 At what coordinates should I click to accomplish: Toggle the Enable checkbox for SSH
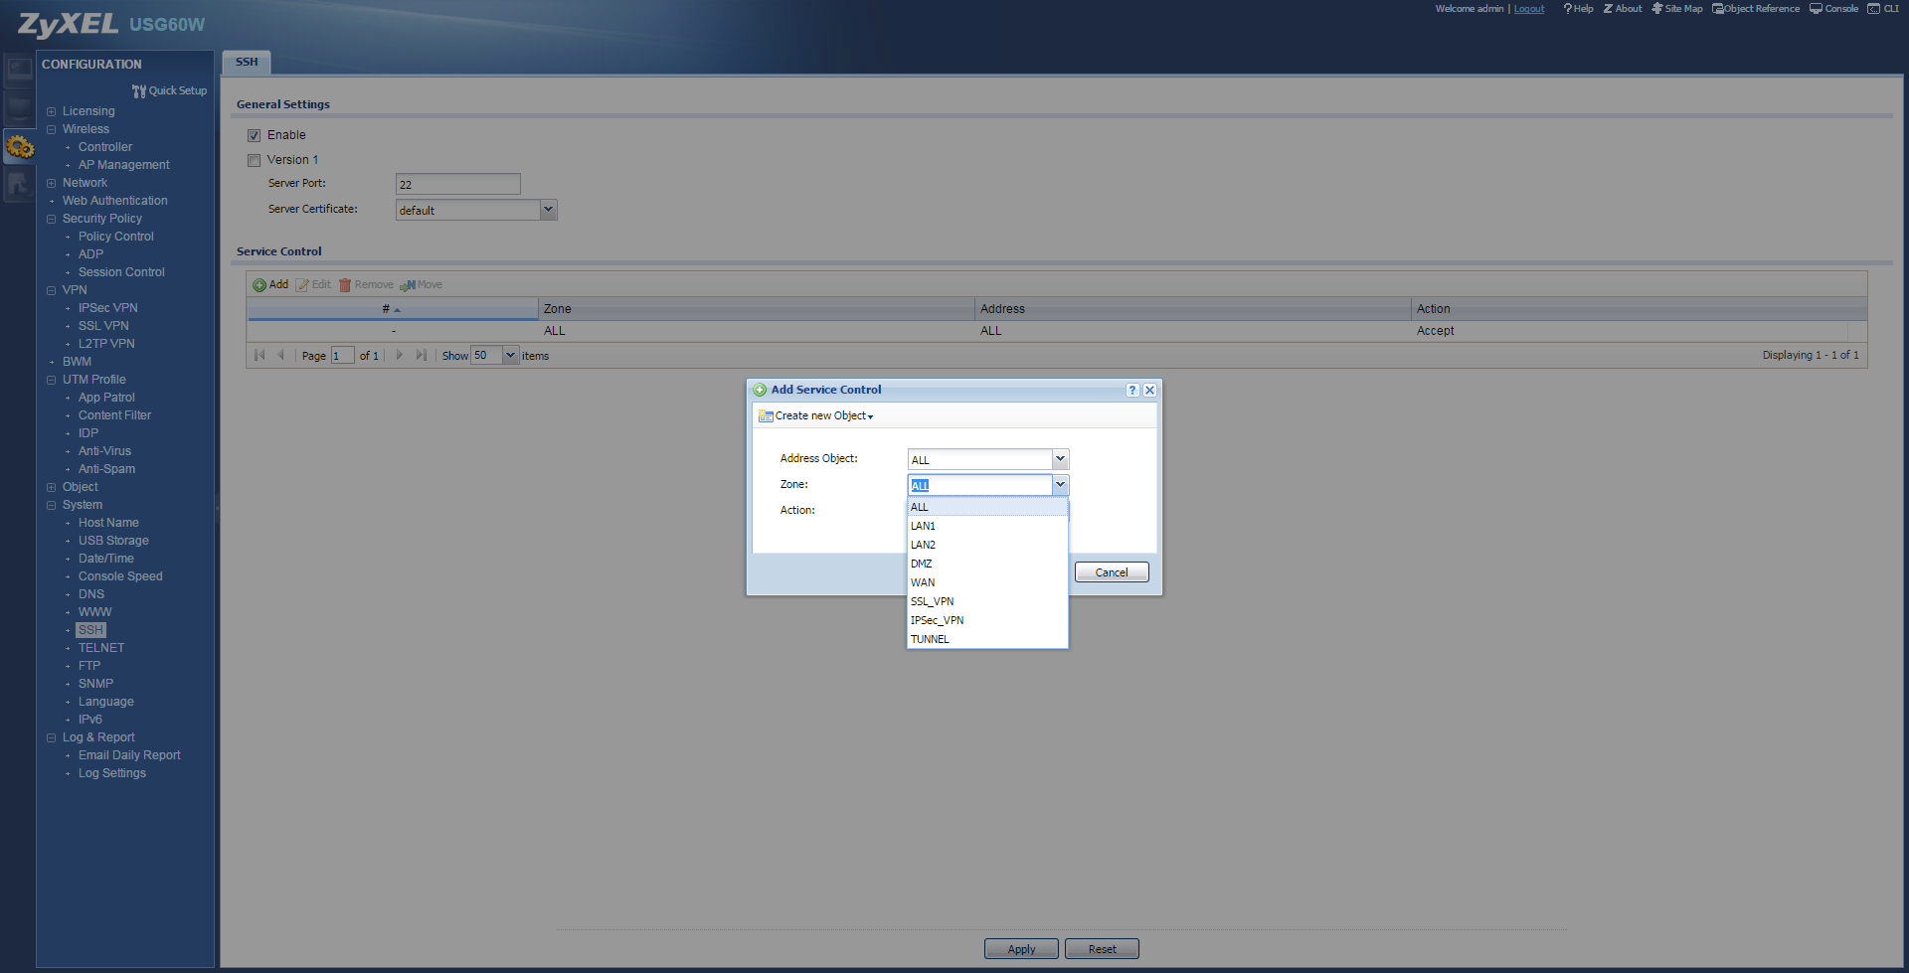click(255, 135)
